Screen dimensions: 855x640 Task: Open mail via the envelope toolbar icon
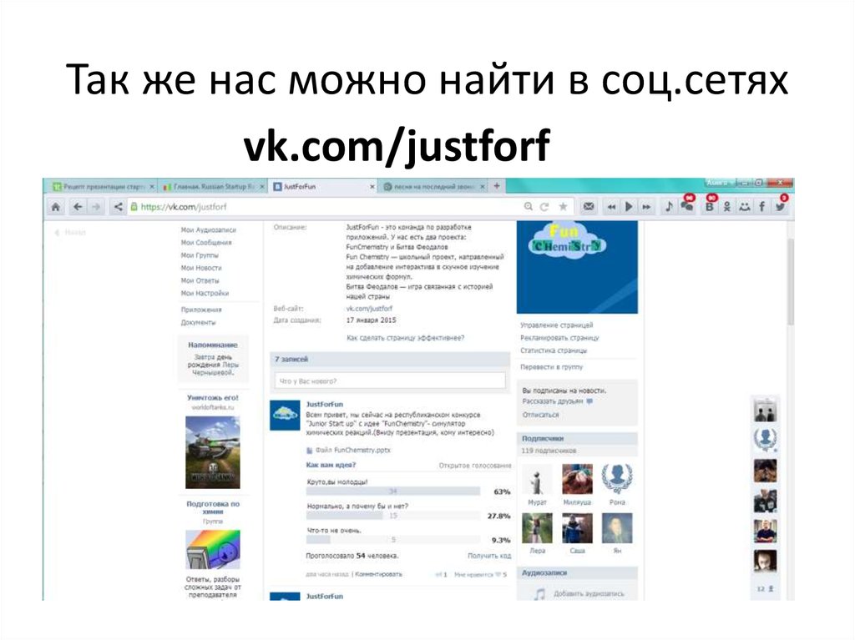point(588,204)
